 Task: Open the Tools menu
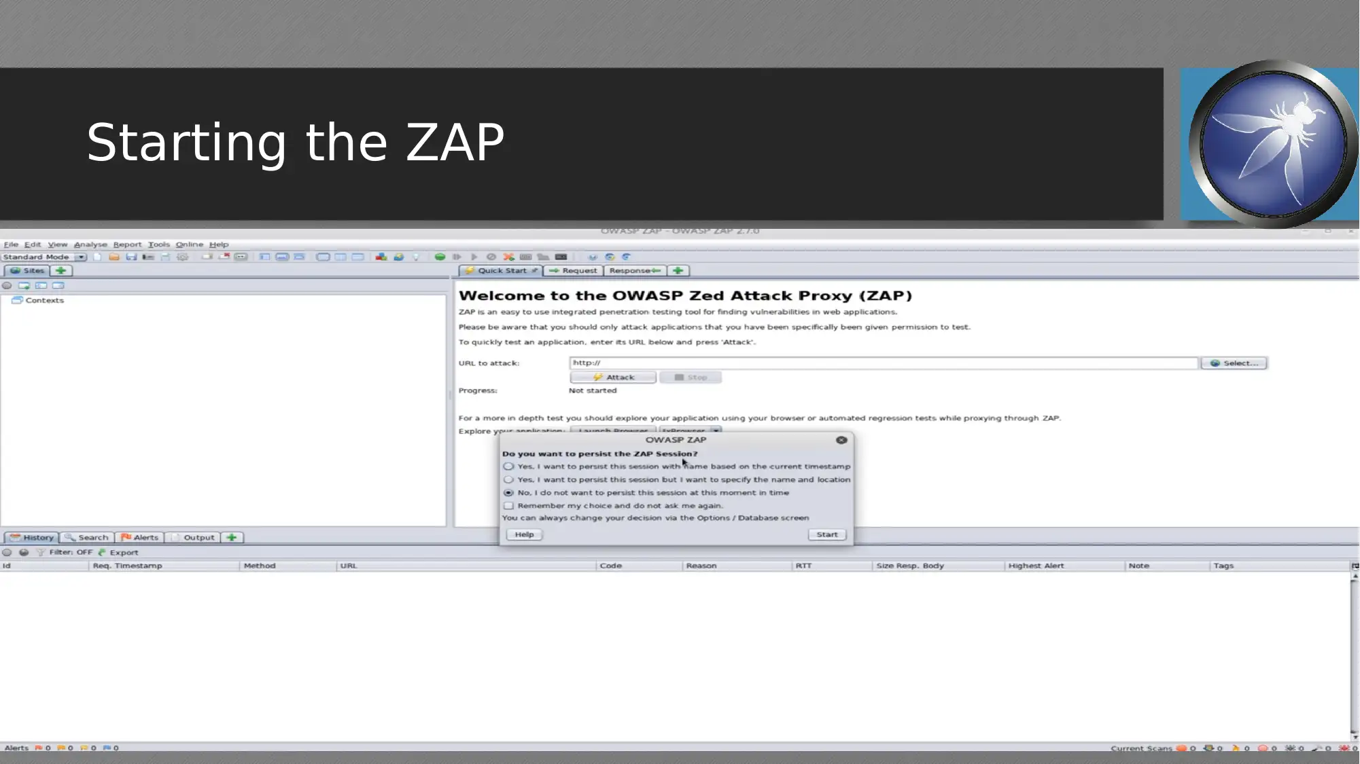click(x=159, y=244)
